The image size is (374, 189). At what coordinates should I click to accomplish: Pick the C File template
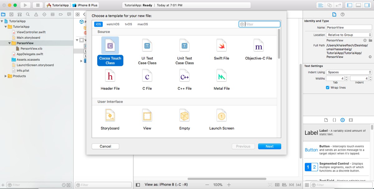[147, 80]
